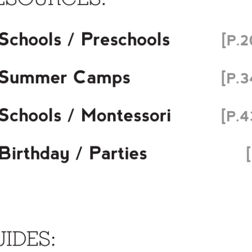Select the word Parties
Viewport: 252px width, 252px height.
[x=118, y=153]
